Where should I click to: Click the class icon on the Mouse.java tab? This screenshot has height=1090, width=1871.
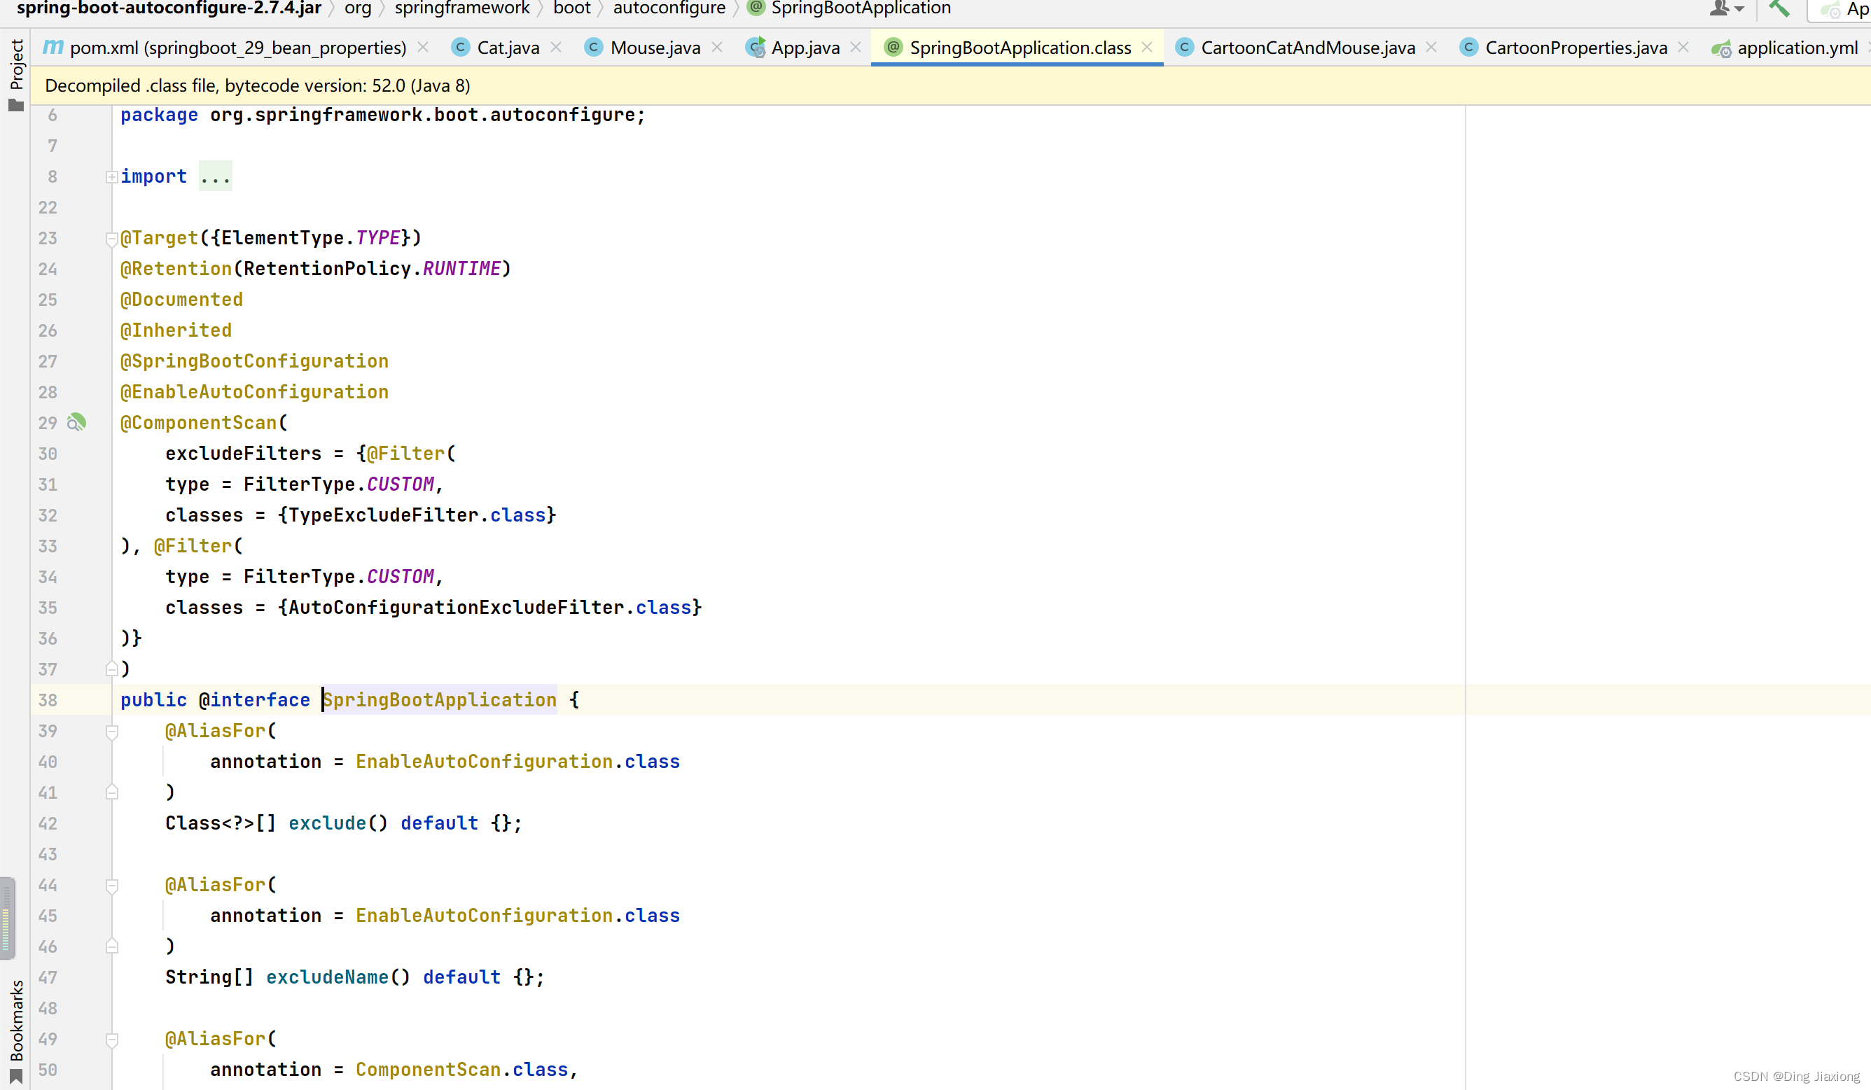[x=593, y=48]
